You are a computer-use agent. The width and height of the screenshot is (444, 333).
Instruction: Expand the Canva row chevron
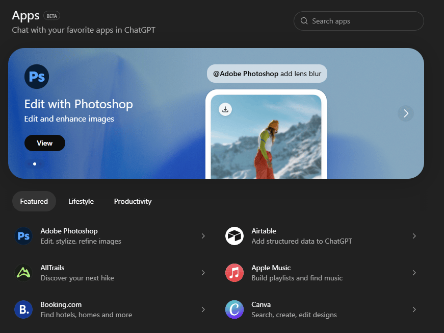[414, 310]
